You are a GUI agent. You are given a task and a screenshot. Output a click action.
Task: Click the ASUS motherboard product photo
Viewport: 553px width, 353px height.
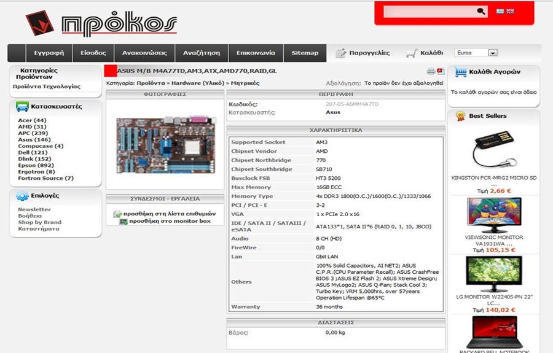coord(166,144)
